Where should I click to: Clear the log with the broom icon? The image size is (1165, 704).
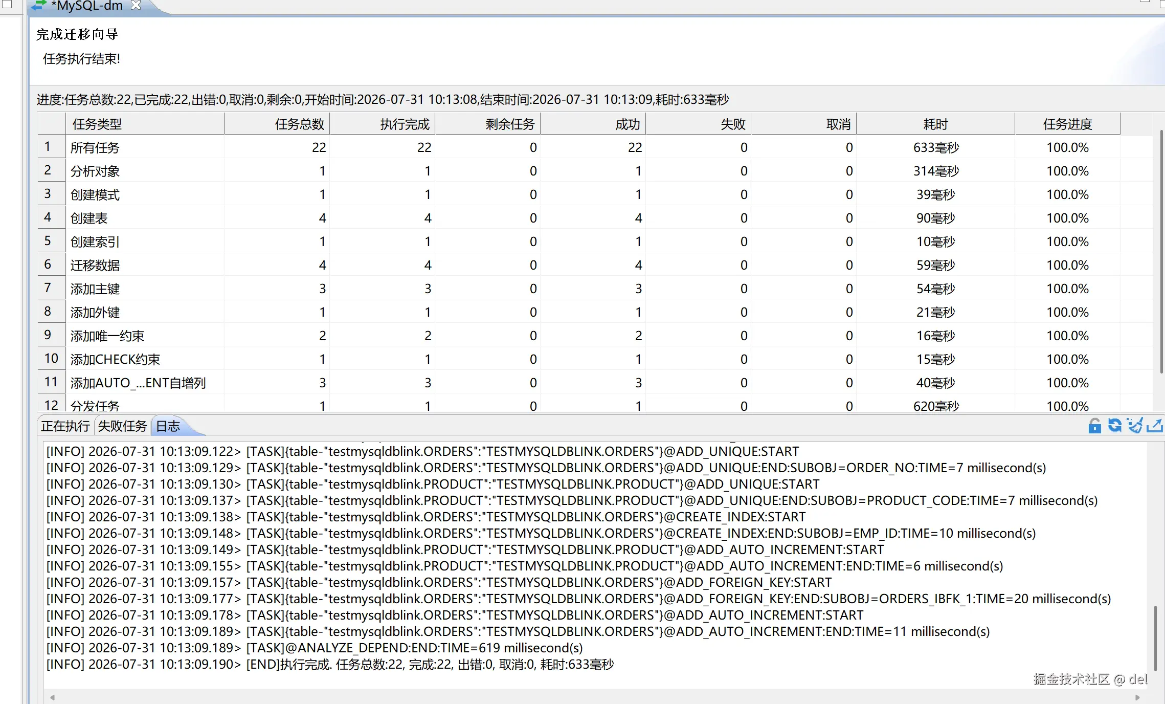pos(1135,426)
